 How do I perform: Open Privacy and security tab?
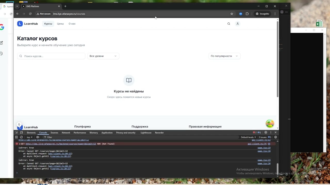(x=126, y=133)
